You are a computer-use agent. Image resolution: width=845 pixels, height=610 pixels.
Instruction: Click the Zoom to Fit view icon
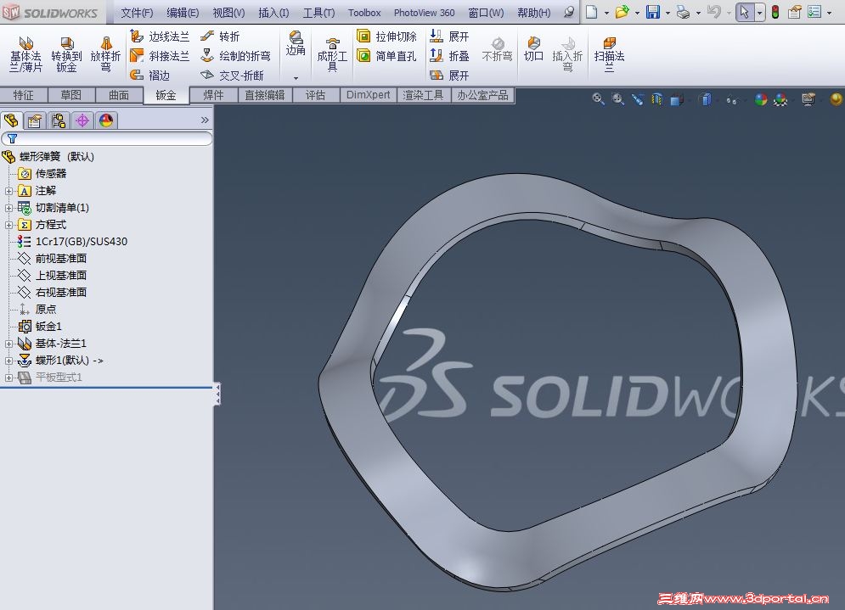click(x=598, y=99)
